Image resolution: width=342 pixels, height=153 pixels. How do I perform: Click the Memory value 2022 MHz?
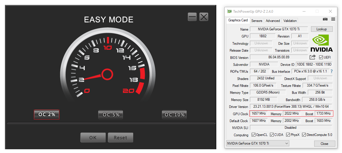(292, 113)
